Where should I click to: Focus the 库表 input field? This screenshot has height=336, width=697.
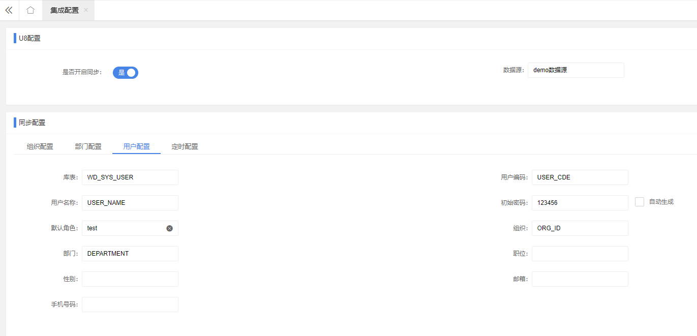click(130, 177)
